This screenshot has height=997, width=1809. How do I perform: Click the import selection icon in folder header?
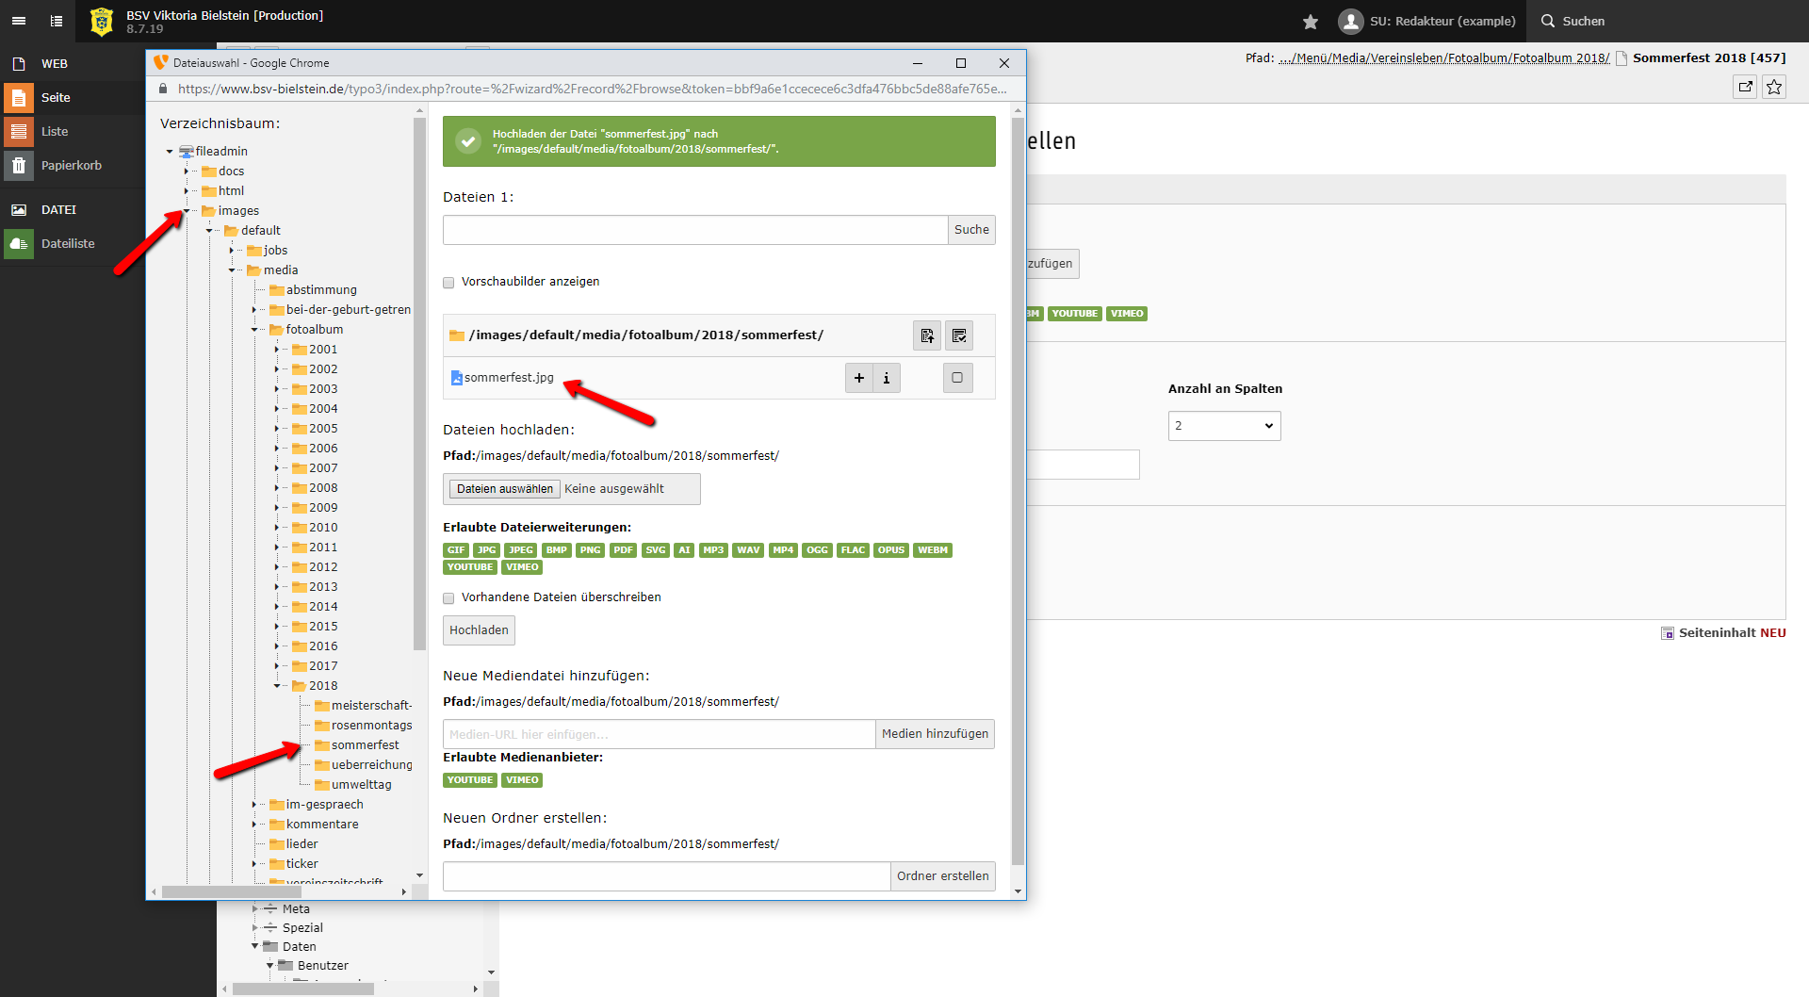click(x=927, y=335)
